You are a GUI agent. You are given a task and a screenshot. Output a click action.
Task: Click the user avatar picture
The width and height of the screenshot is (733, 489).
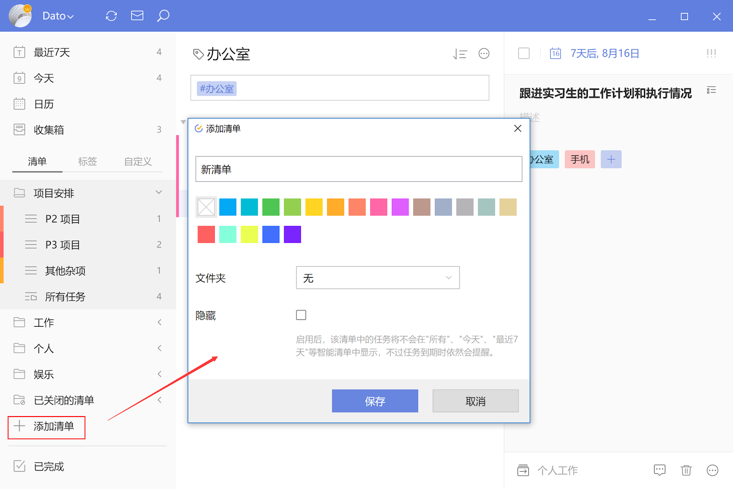[x=20, y=16]
